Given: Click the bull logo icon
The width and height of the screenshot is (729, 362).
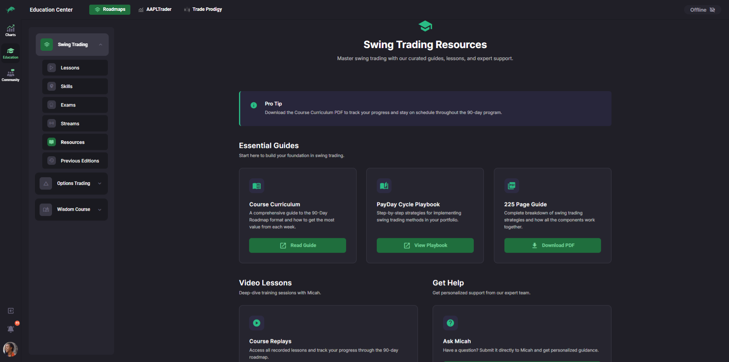Looking at the screenshot, I should 11,10.
